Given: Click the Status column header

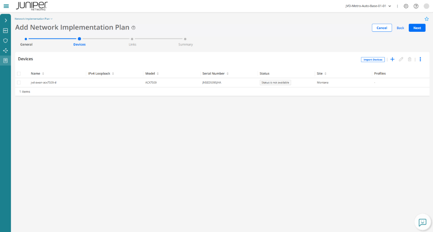Looking at the screenshot, I should 264,73.
